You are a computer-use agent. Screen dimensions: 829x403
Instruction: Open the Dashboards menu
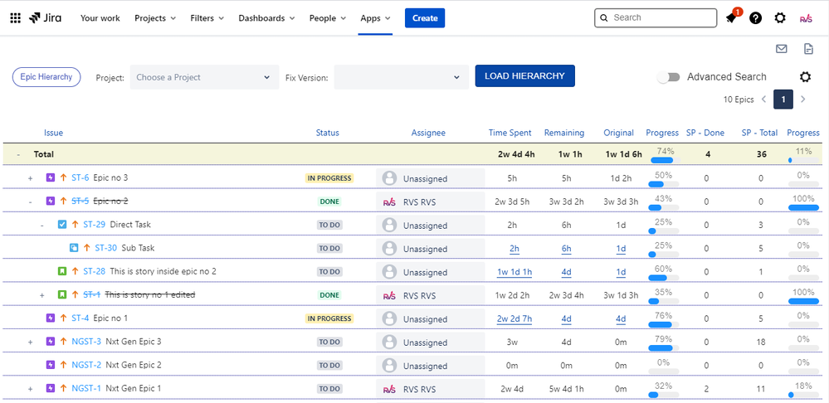tap(266, 18)
